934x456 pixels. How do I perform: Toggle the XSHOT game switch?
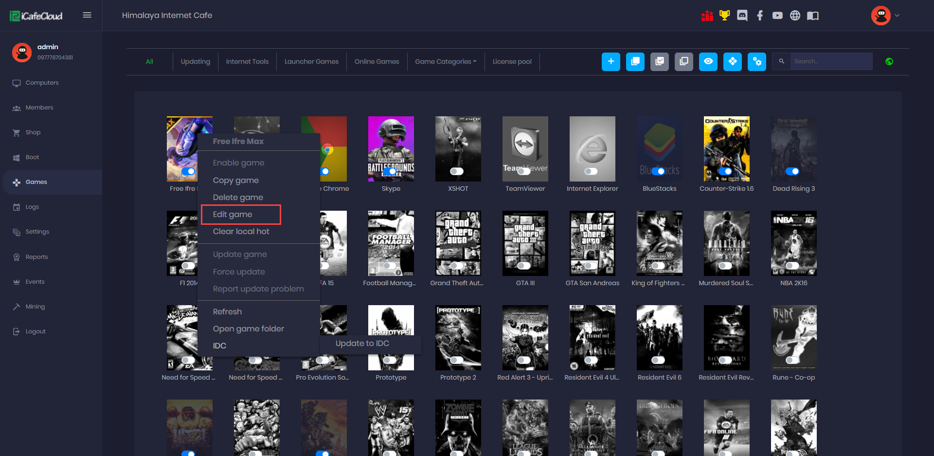(x=457, y=171)
